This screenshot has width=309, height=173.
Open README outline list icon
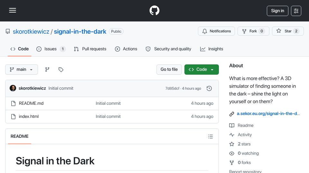211,136
